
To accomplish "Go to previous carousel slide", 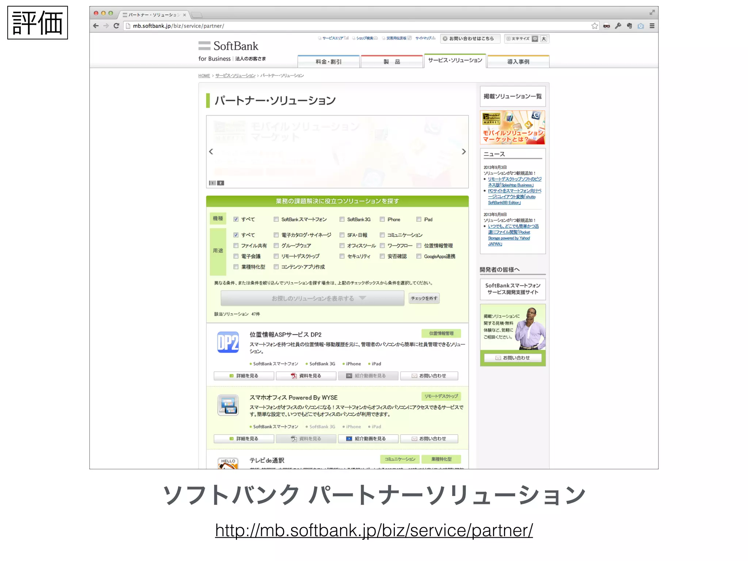I will tap(211, 152).
